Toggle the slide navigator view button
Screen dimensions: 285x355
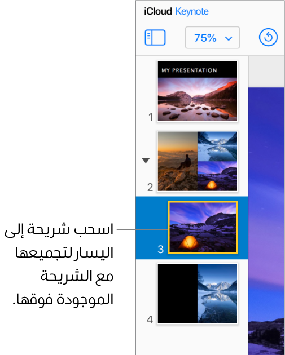[x=155, y=37]
